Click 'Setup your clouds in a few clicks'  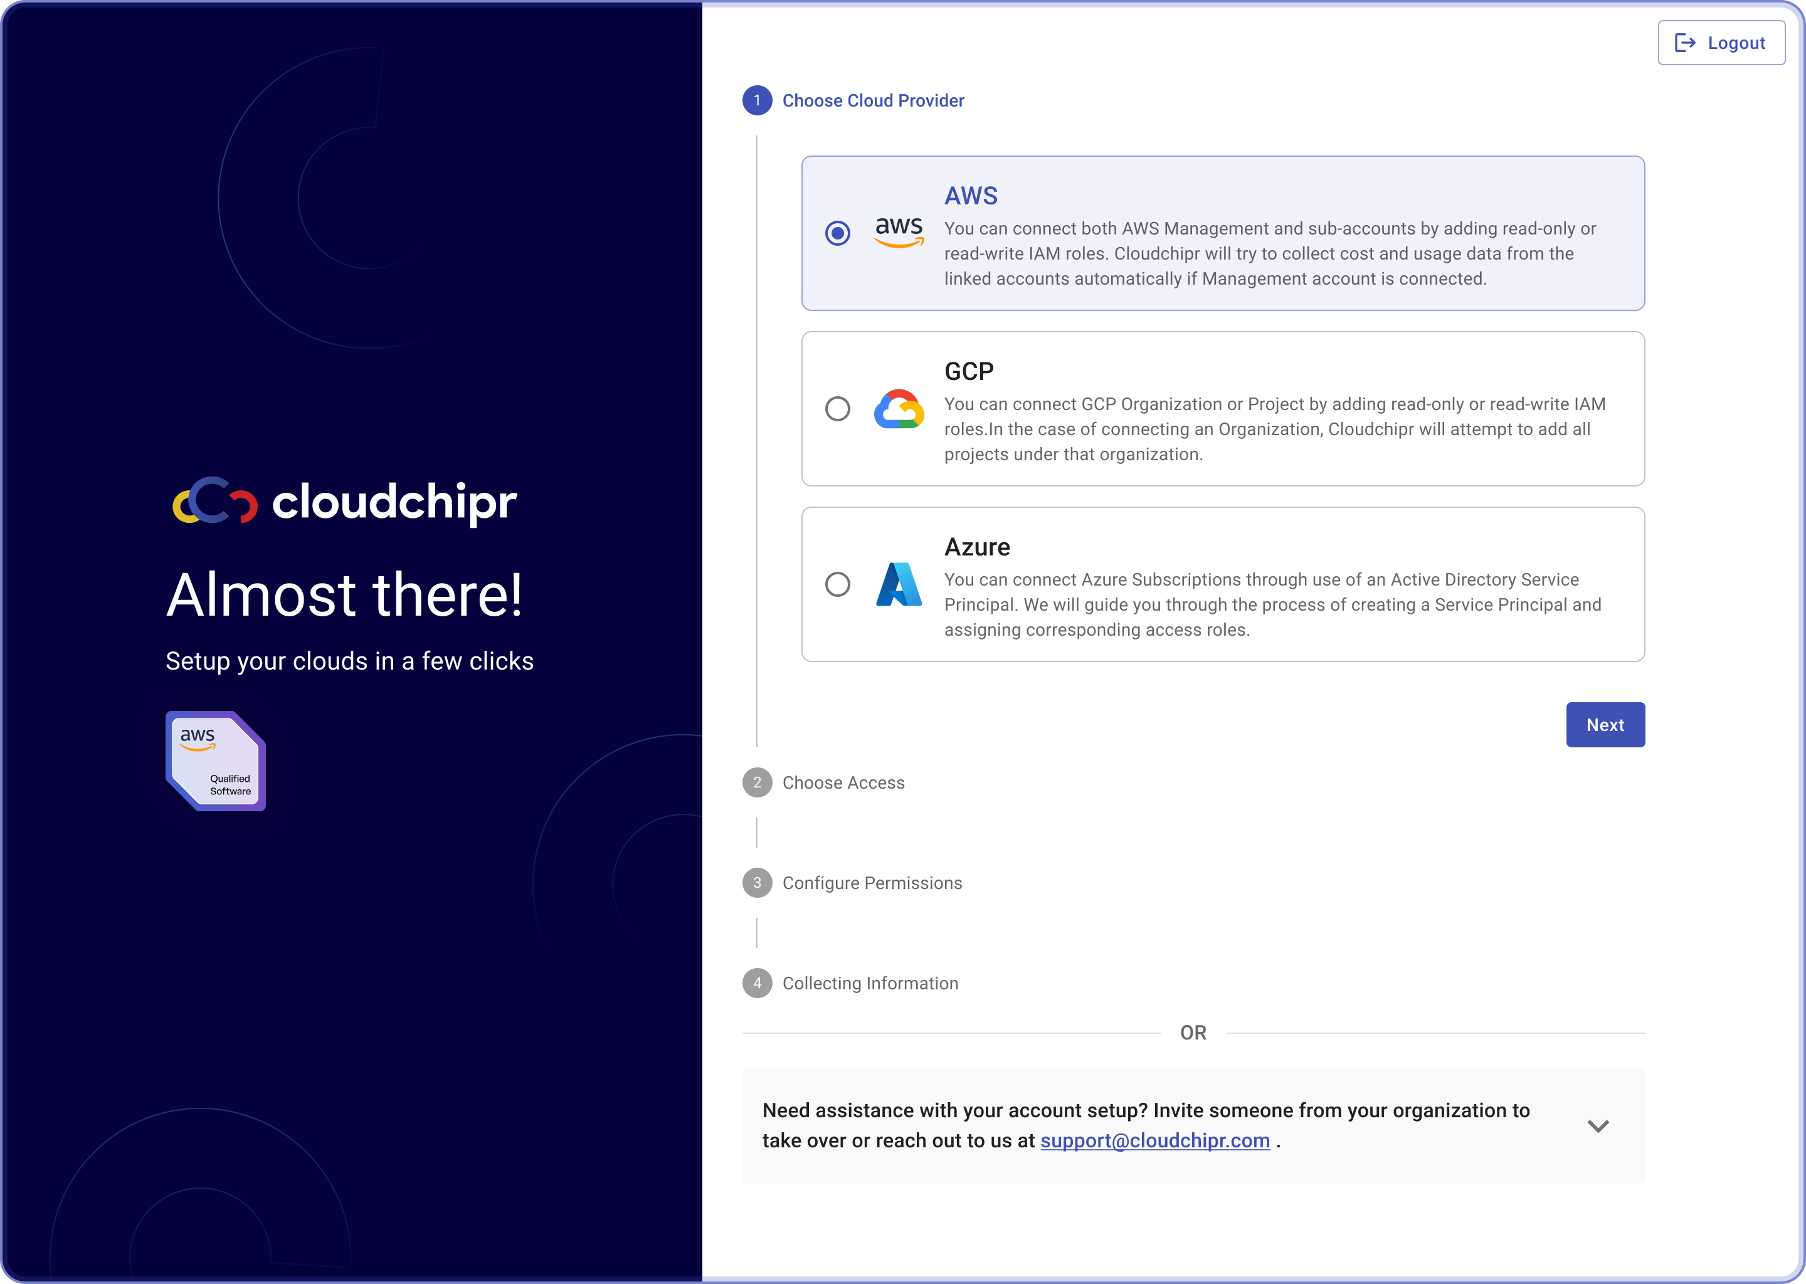[349, 661]
